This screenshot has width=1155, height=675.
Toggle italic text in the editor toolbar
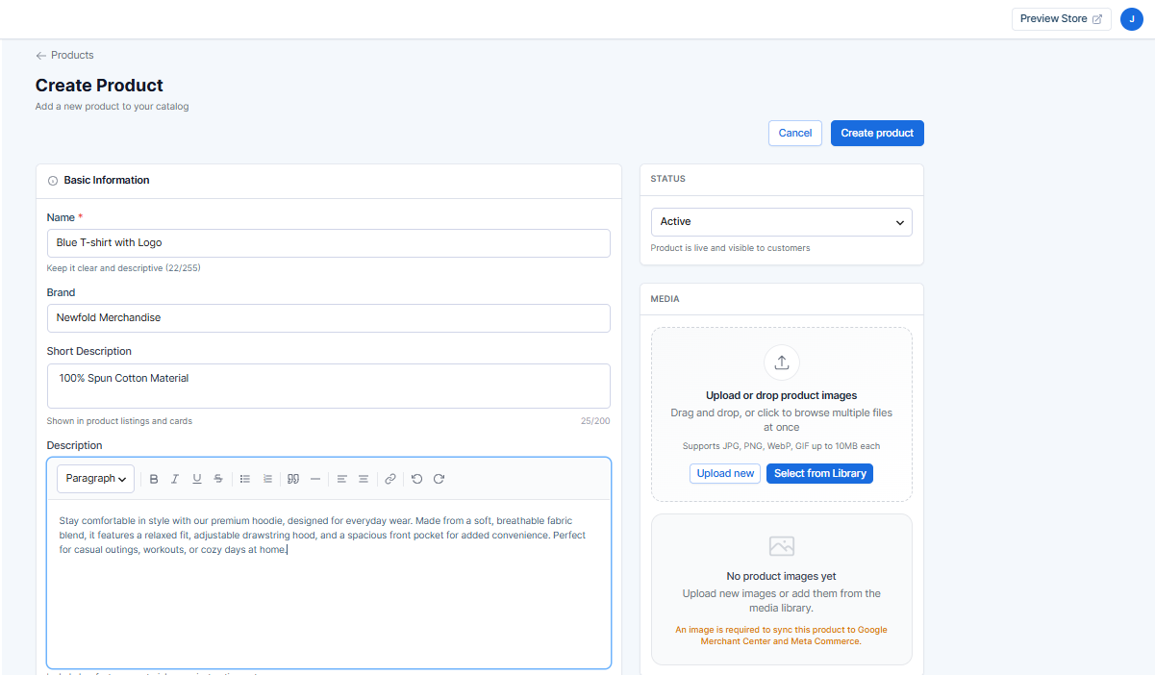point(175,479)
